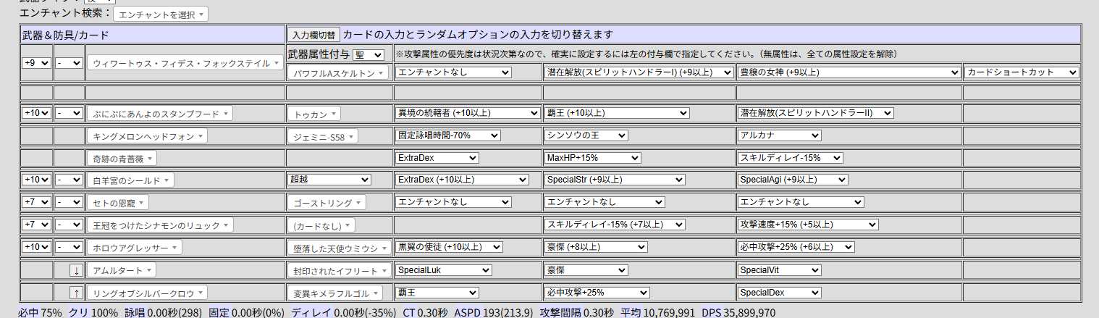Open the 堕落した天使ウミウシ card selector
Screen dimensions: 1099x318
click(x=339, y=248)
